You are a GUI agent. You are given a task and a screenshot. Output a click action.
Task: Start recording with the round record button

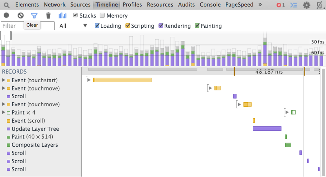point(7,16)
